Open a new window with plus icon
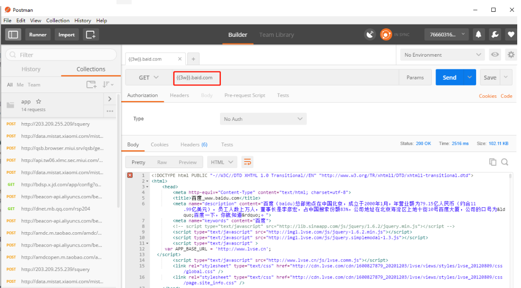521x288 pixels. coord(91,34)
